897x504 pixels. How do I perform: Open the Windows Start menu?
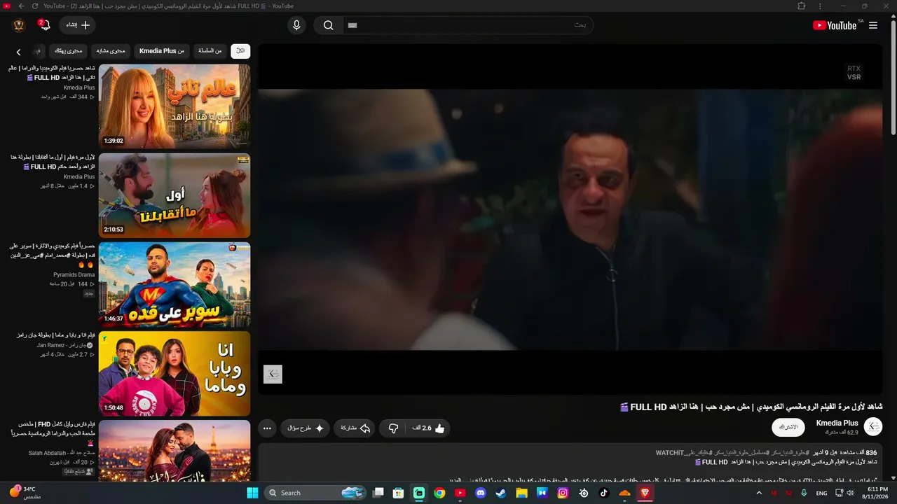coord(252,493)
